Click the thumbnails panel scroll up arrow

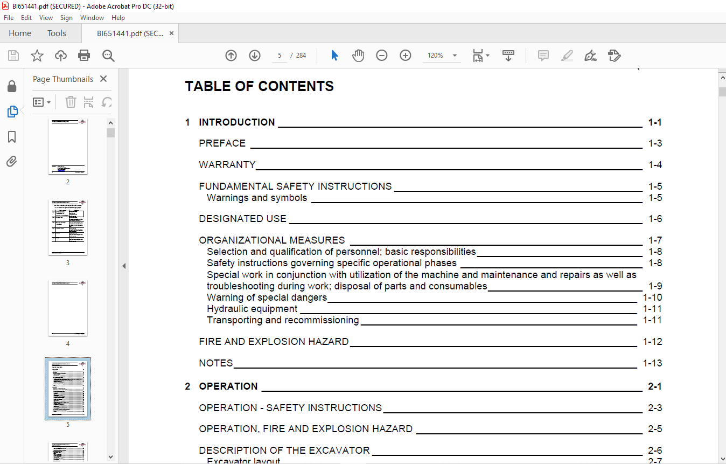(x=110, y=123)
